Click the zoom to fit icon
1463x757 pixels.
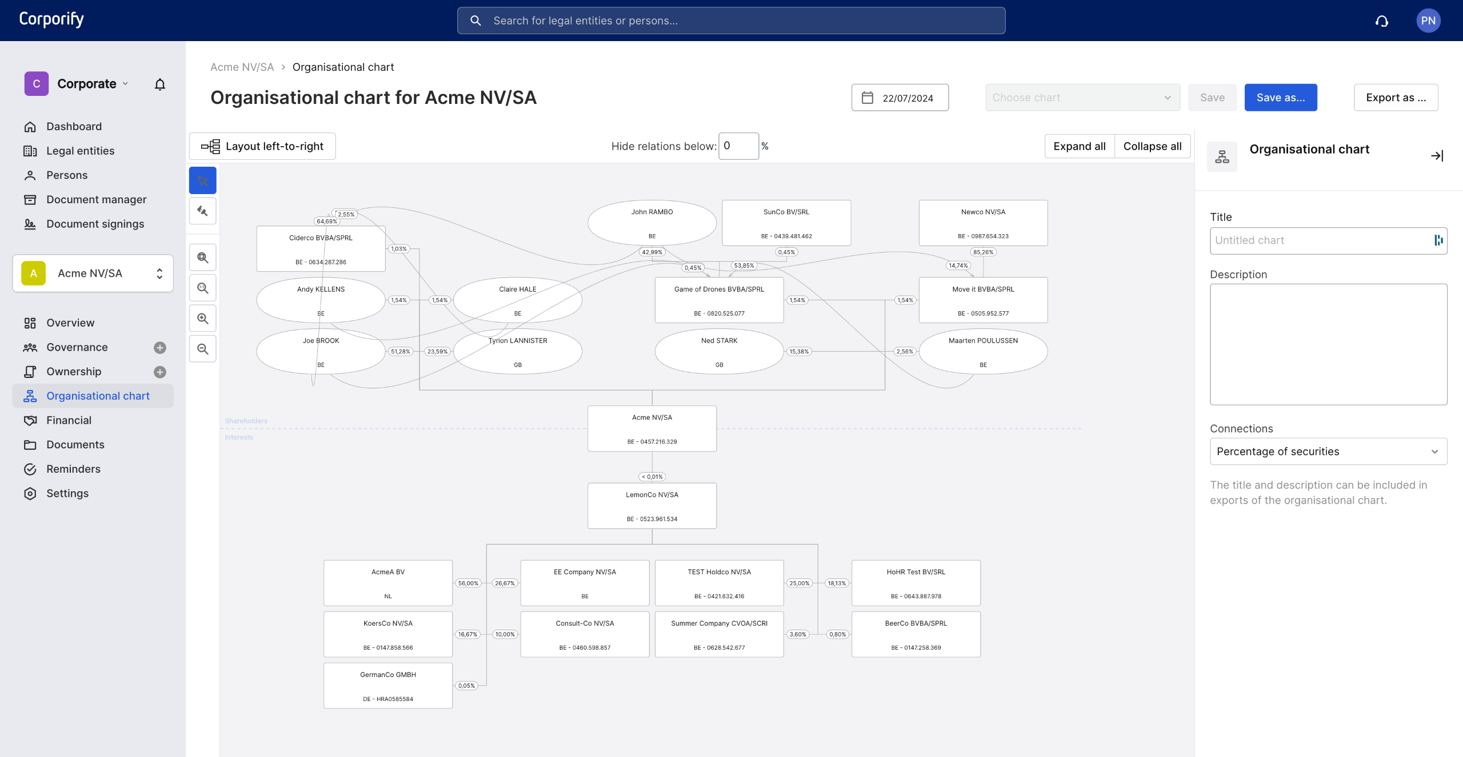(x=202, y=257)
